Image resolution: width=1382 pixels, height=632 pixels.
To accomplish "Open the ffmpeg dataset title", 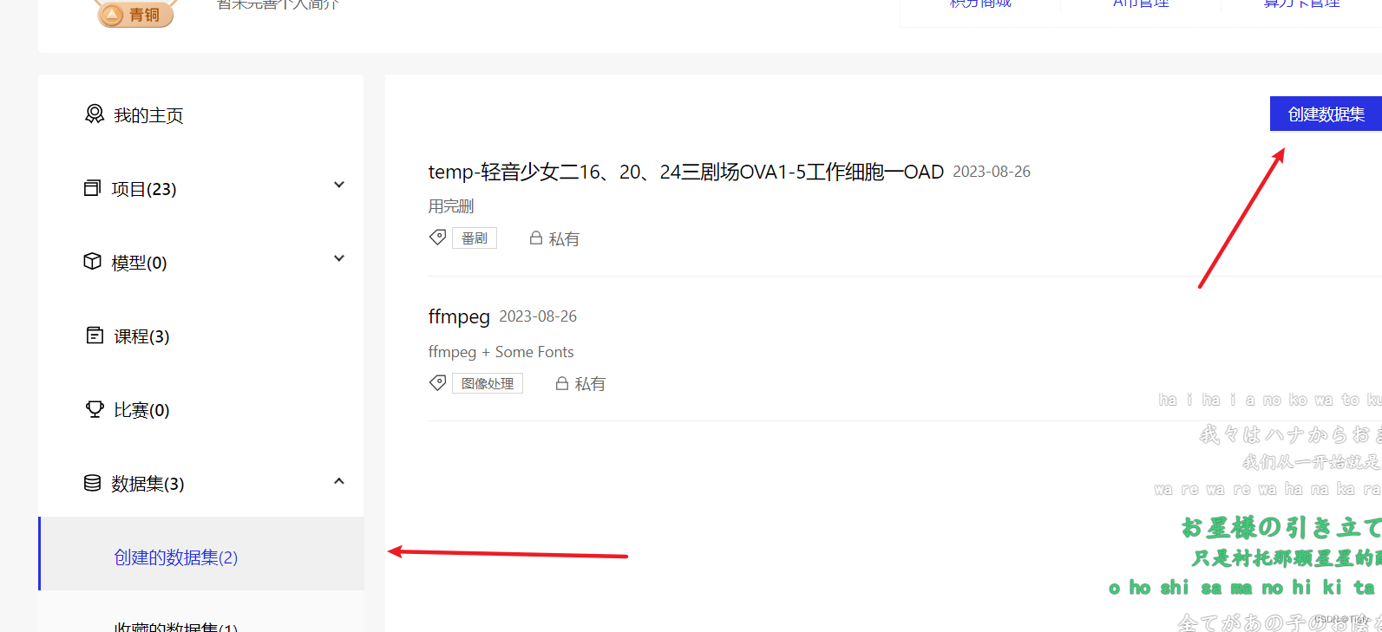I will pyautogui.click(x=459, y=317).
